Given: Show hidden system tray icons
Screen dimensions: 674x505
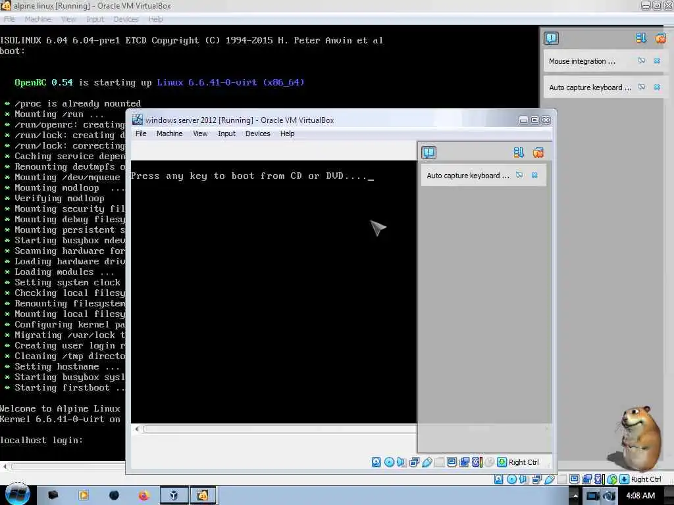Looking at the screenshot, I should [x=575, y=496].
